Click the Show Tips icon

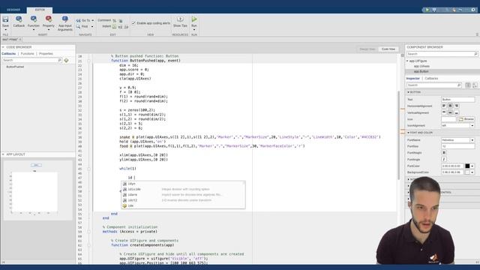tap(180, 19)
